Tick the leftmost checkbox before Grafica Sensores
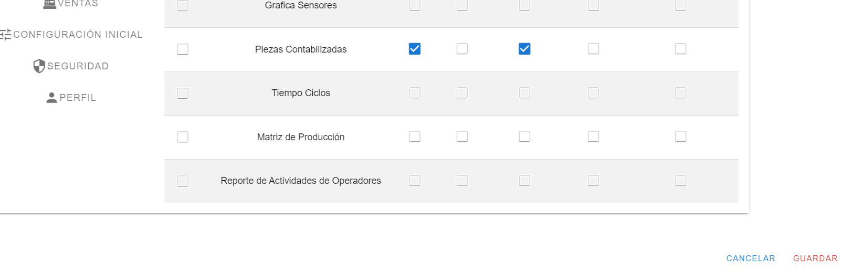 (183, 6)
